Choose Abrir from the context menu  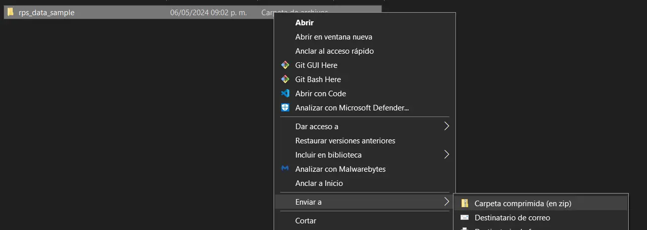click(x=305, y=23)
